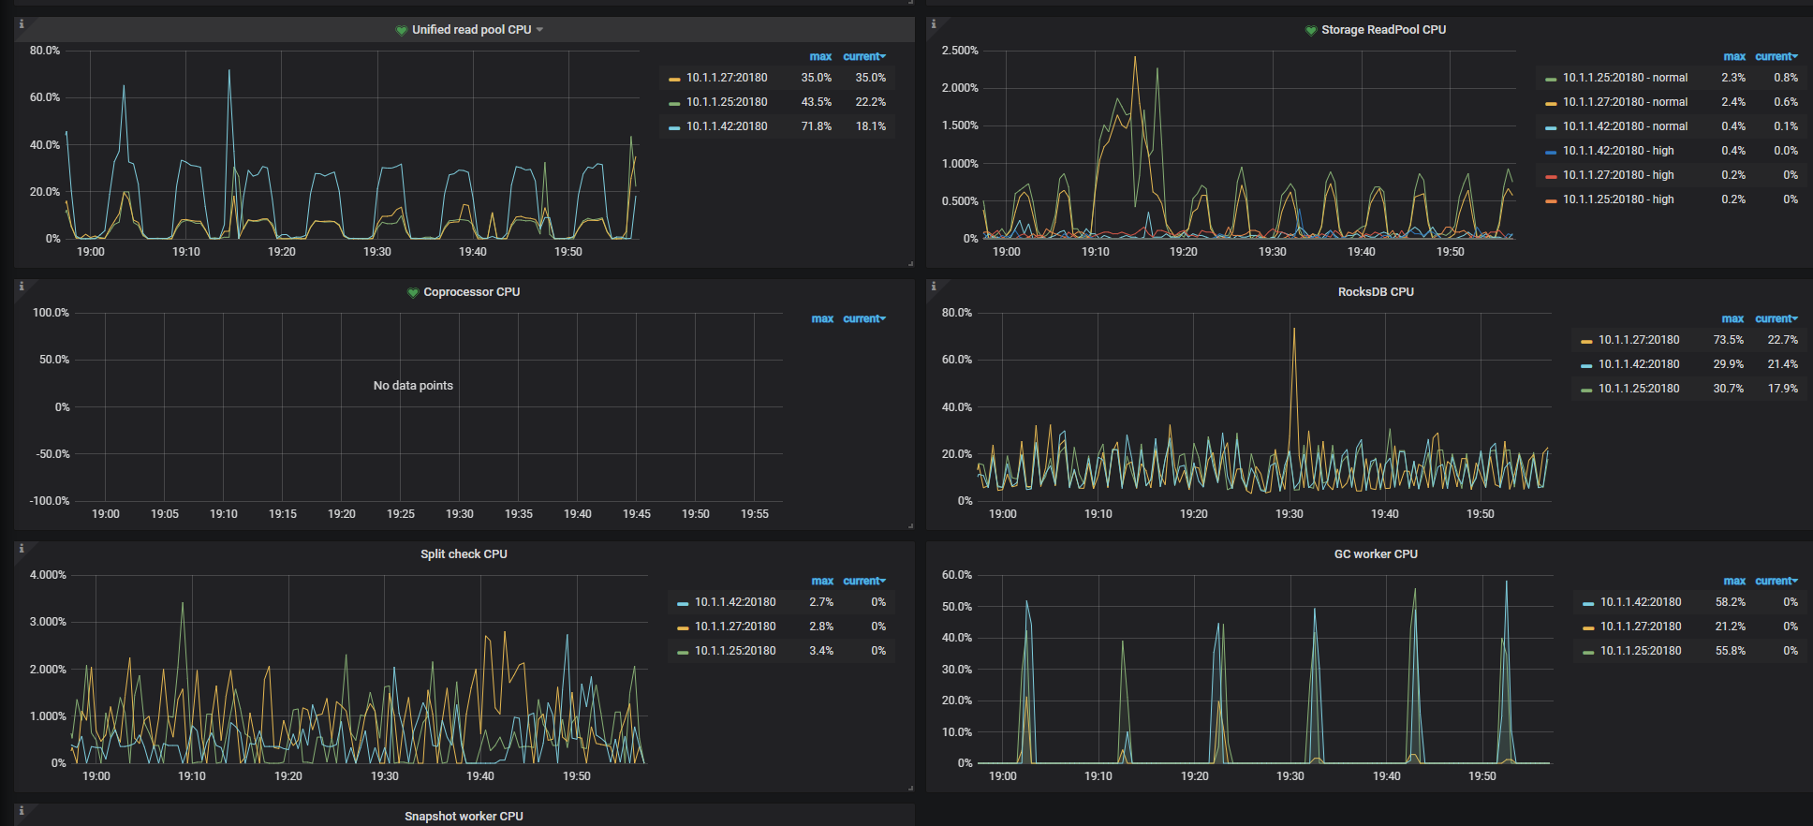Click the Snapshot worker CPU panel title
This screenshot has height=826, width=1813.
click(x=464, y=817)
